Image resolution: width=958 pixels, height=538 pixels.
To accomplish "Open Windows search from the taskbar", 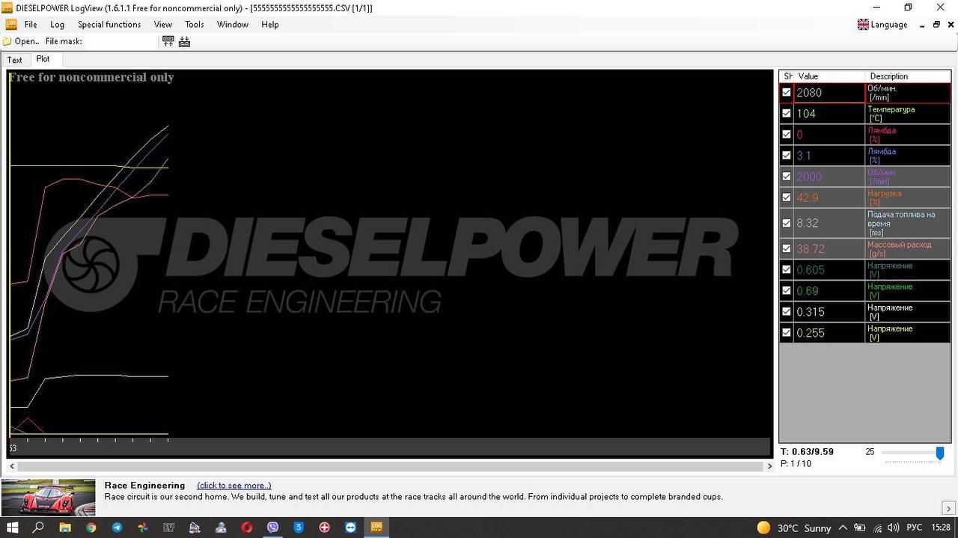I will [x=38, y=528].
